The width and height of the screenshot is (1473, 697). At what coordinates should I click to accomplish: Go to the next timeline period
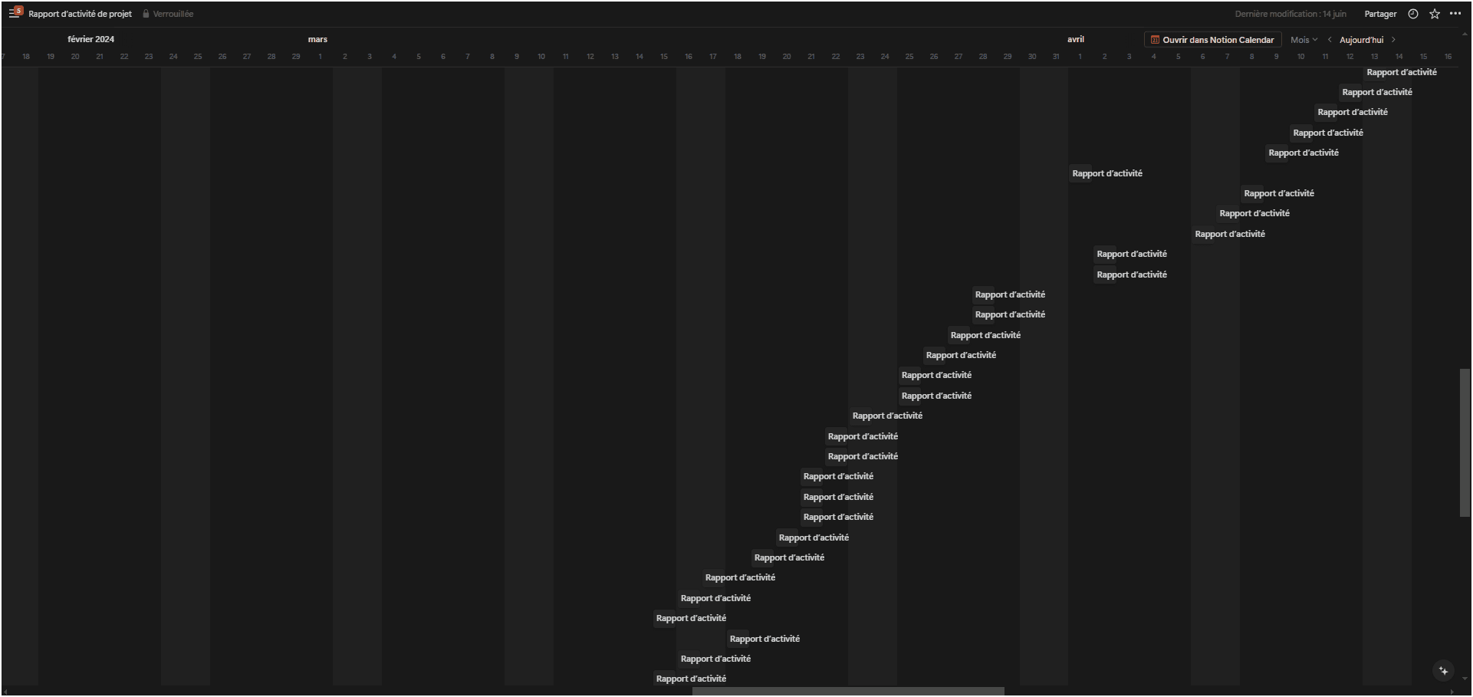(1393, 40)
